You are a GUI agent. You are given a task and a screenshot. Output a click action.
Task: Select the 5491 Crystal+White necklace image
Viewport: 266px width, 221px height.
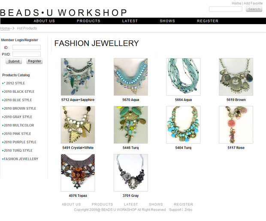tap(78, 125)
